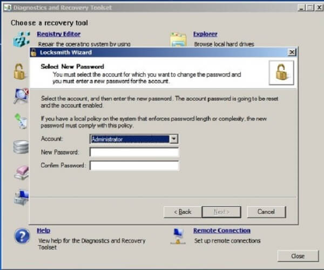The width and height of the screenshot is (324, 270).
Task: Close the Toolset window with title bar X
Action: 319,8
